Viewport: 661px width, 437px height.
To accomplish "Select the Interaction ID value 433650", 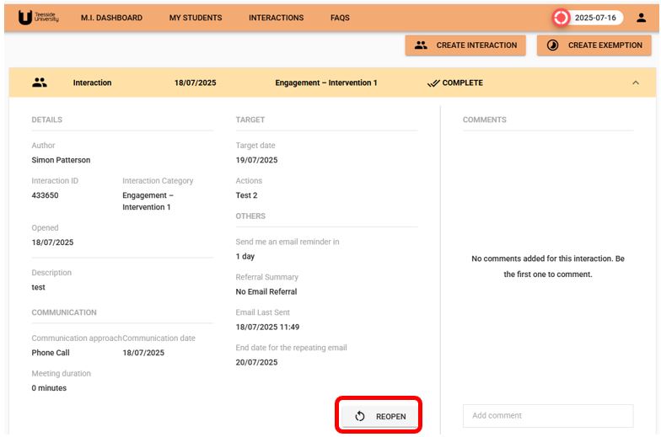I will [x=45, y=195].
